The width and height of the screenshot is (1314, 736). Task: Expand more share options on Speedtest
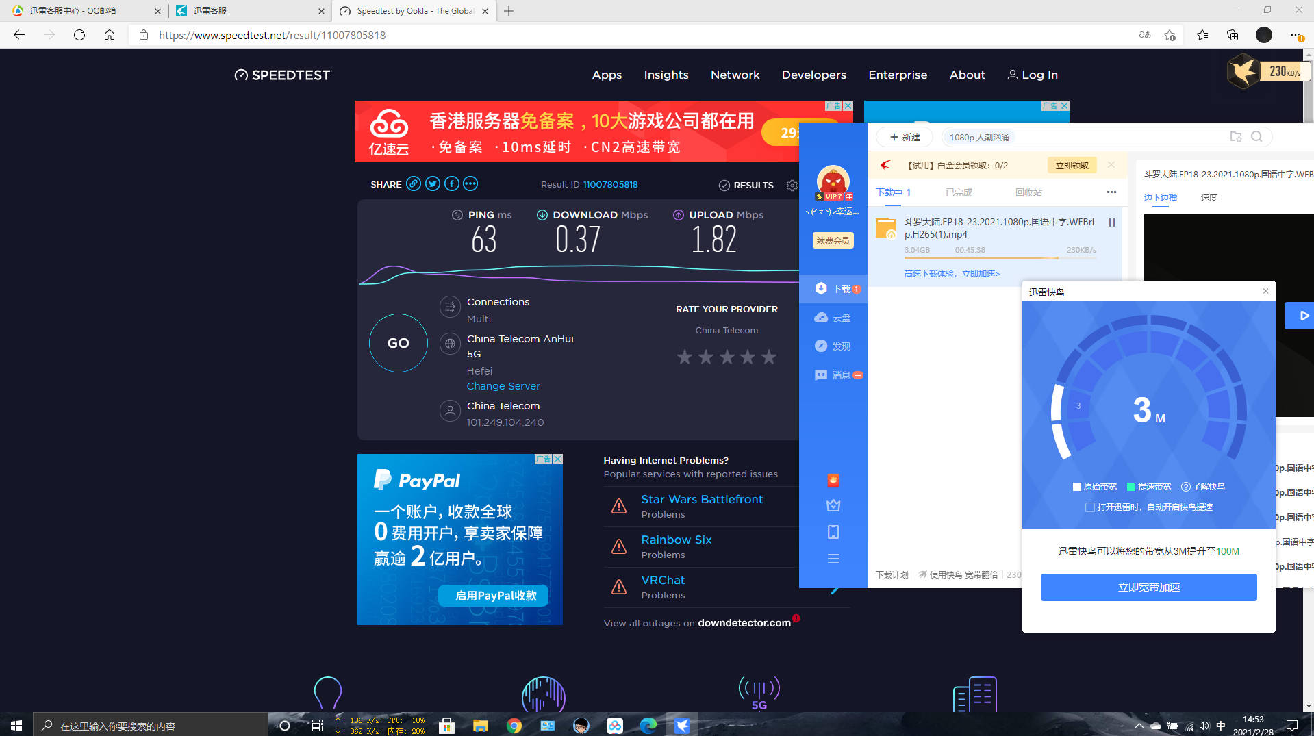coord(470,183)
